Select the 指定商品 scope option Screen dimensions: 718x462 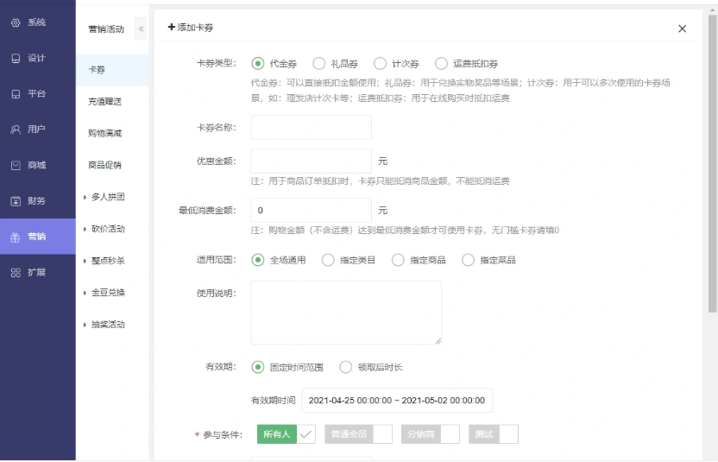pyautogui.click(x=398, y=260)
